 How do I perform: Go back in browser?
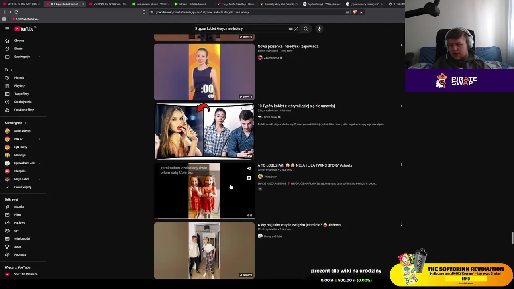click(x=4, y=12)
